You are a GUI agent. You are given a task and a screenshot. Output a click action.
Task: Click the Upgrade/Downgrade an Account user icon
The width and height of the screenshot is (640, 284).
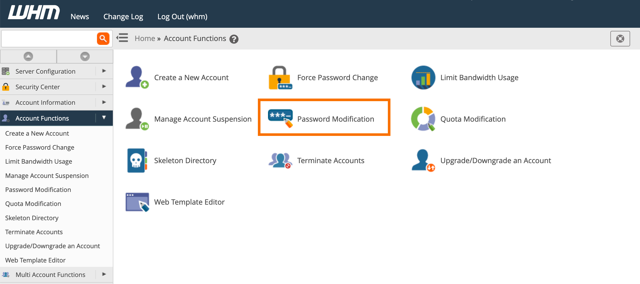tap(423, 161)
